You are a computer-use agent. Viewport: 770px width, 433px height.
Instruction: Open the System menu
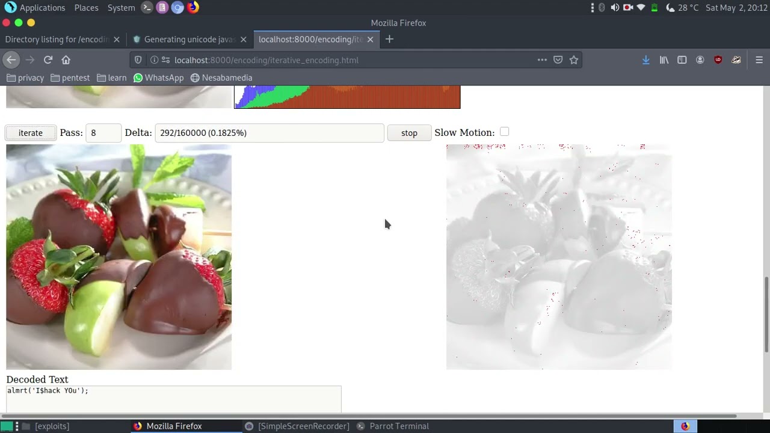coord(121,8)
